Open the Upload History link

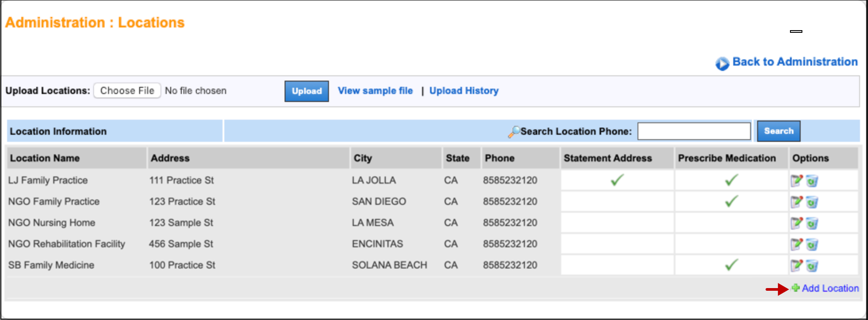[464, 91]
